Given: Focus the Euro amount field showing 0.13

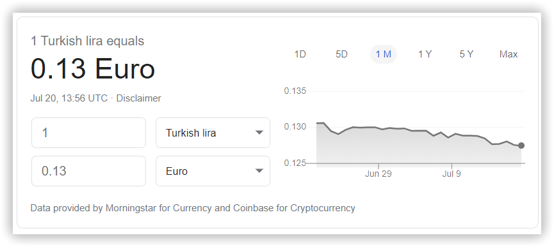Looking at the screenshot, I should (x=88, y=171).
